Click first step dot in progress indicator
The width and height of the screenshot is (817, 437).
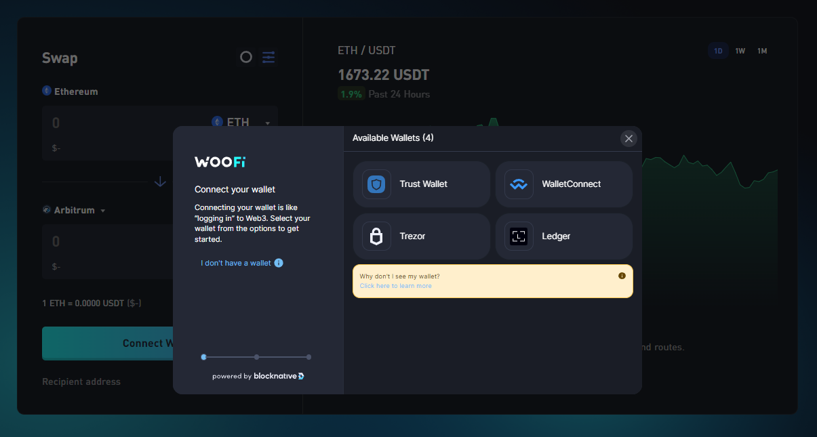click(203, 357)
